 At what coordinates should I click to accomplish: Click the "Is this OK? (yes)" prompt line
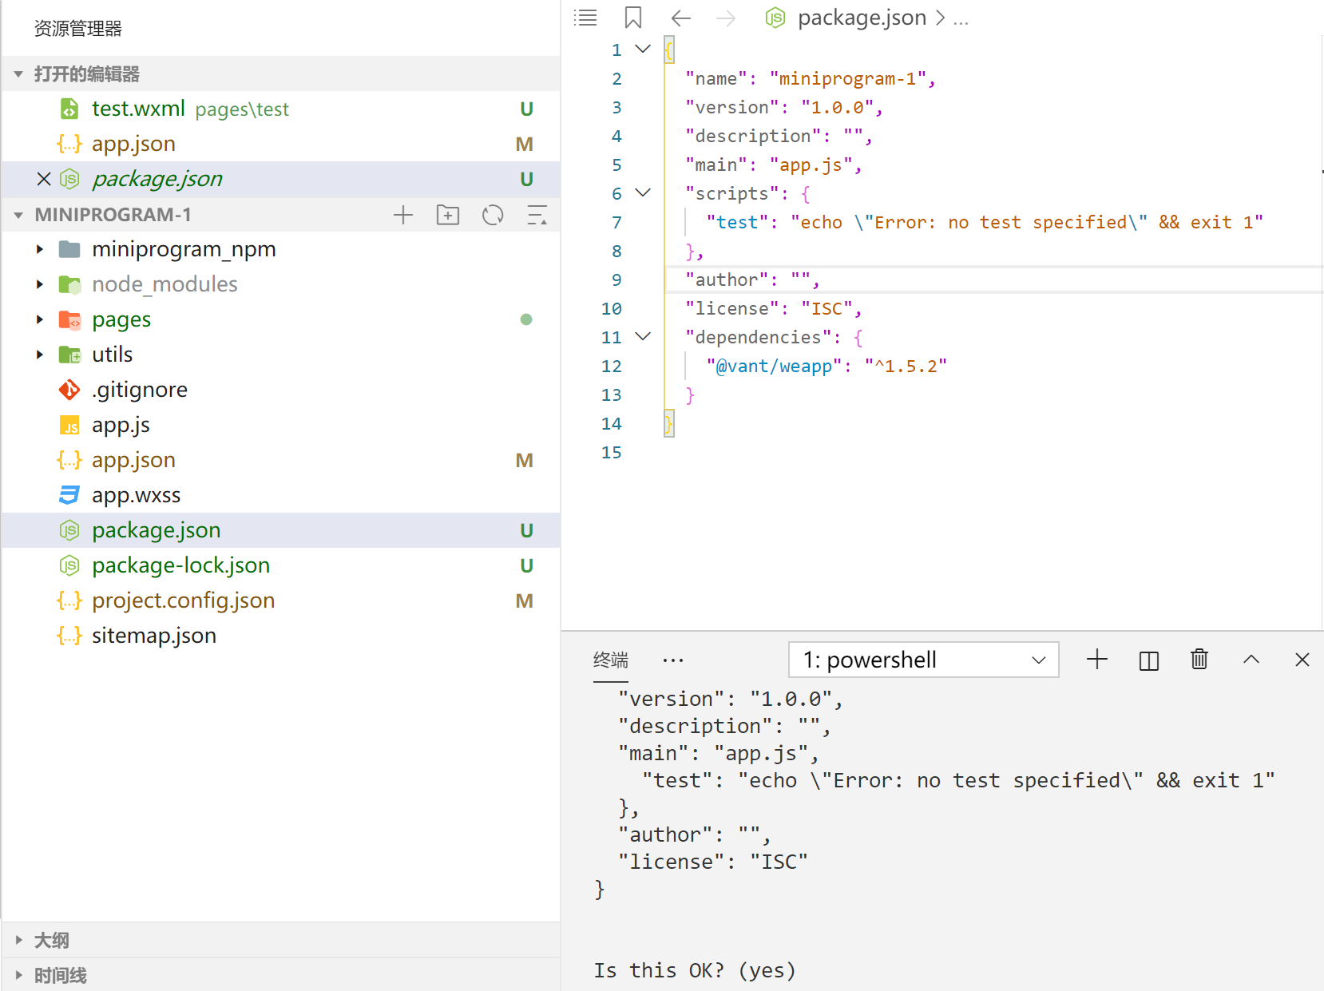pos(695,970)
